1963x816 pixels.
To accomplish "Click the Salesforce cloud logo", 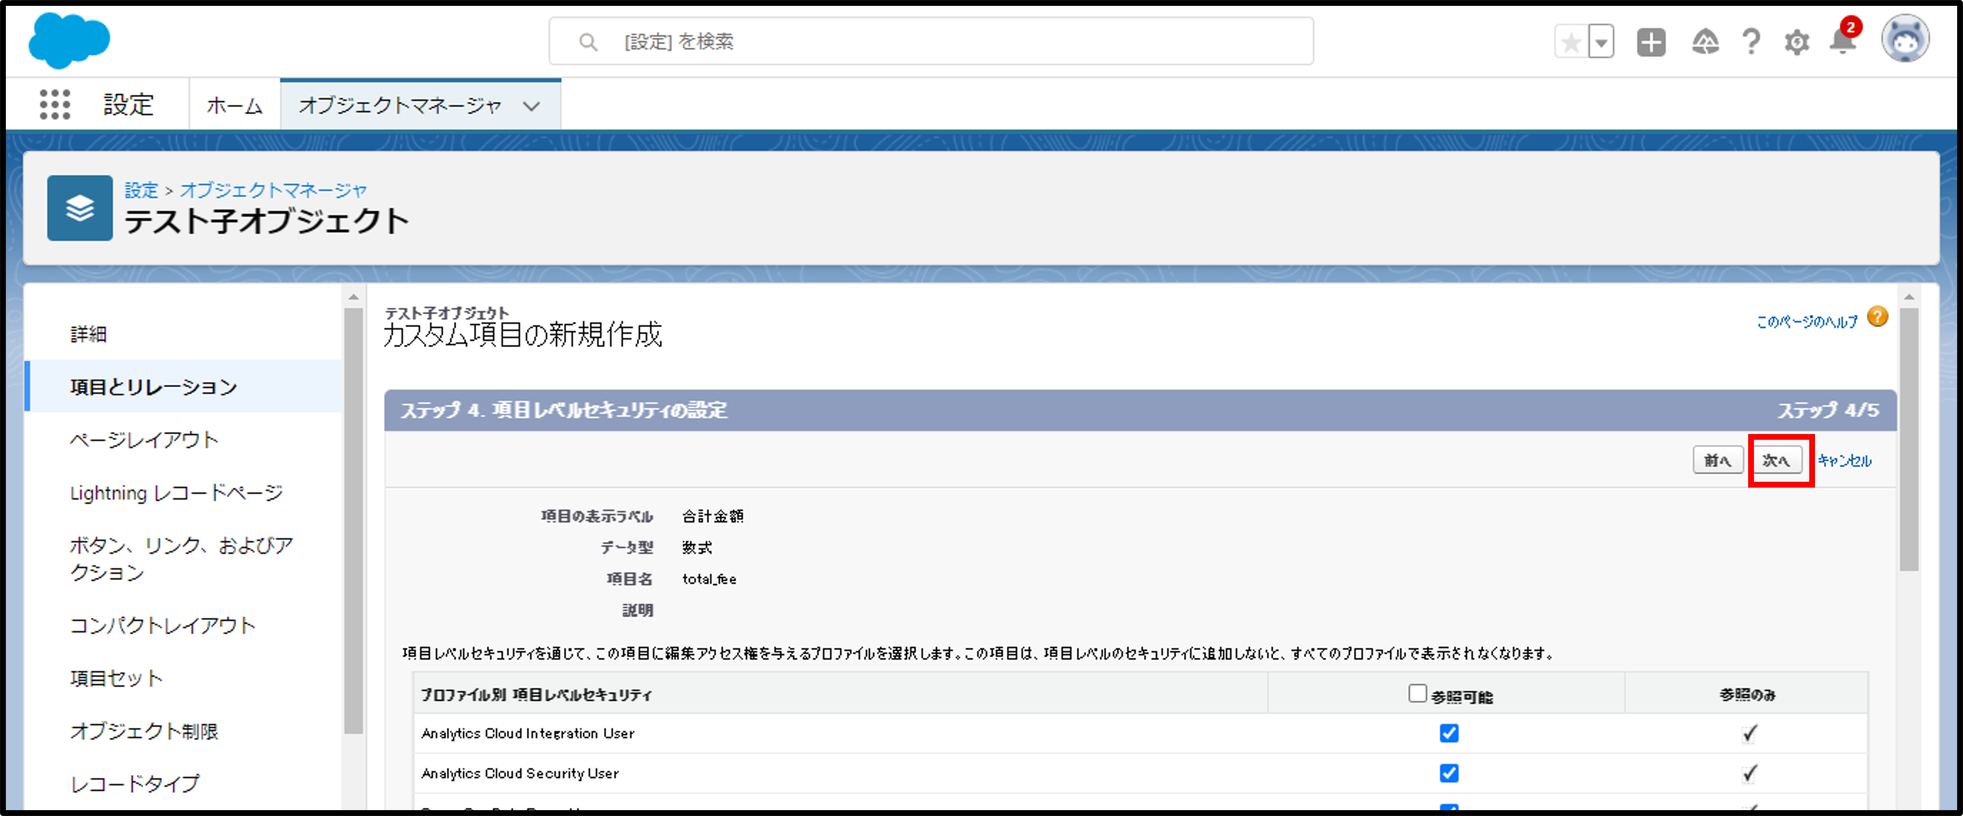I will tap(69, 40).
